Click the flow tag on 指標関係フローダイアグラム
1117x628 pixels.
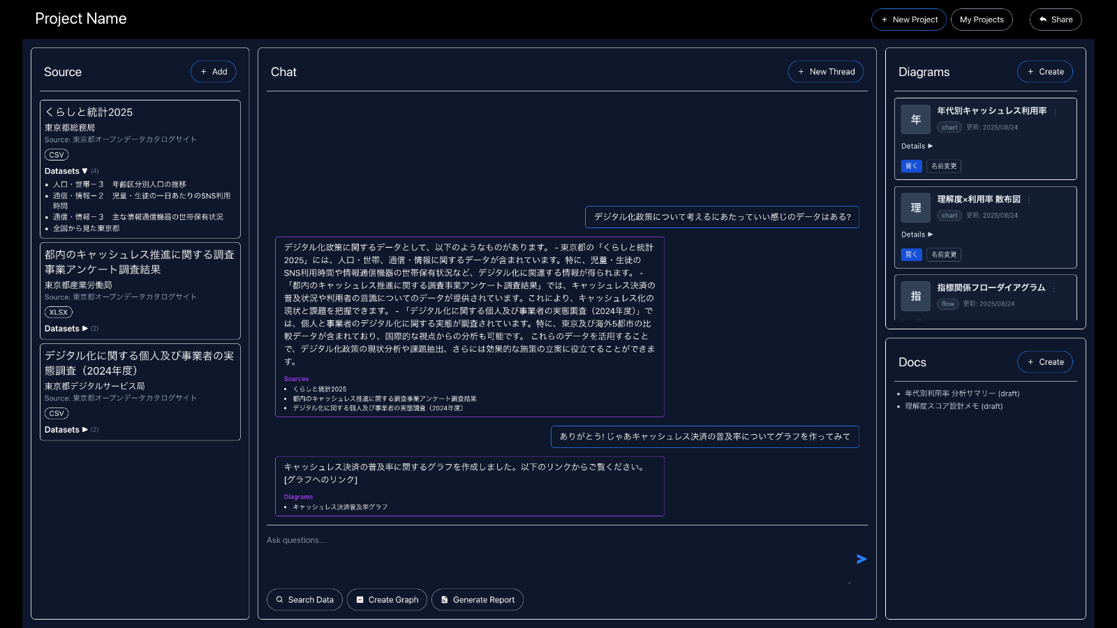click(x=948, y=304)
